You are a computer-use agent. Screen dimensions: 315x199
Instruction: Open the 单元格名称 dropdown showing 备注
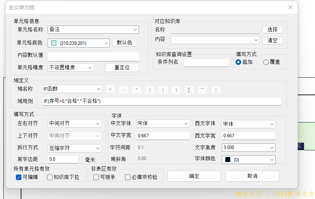135,30
